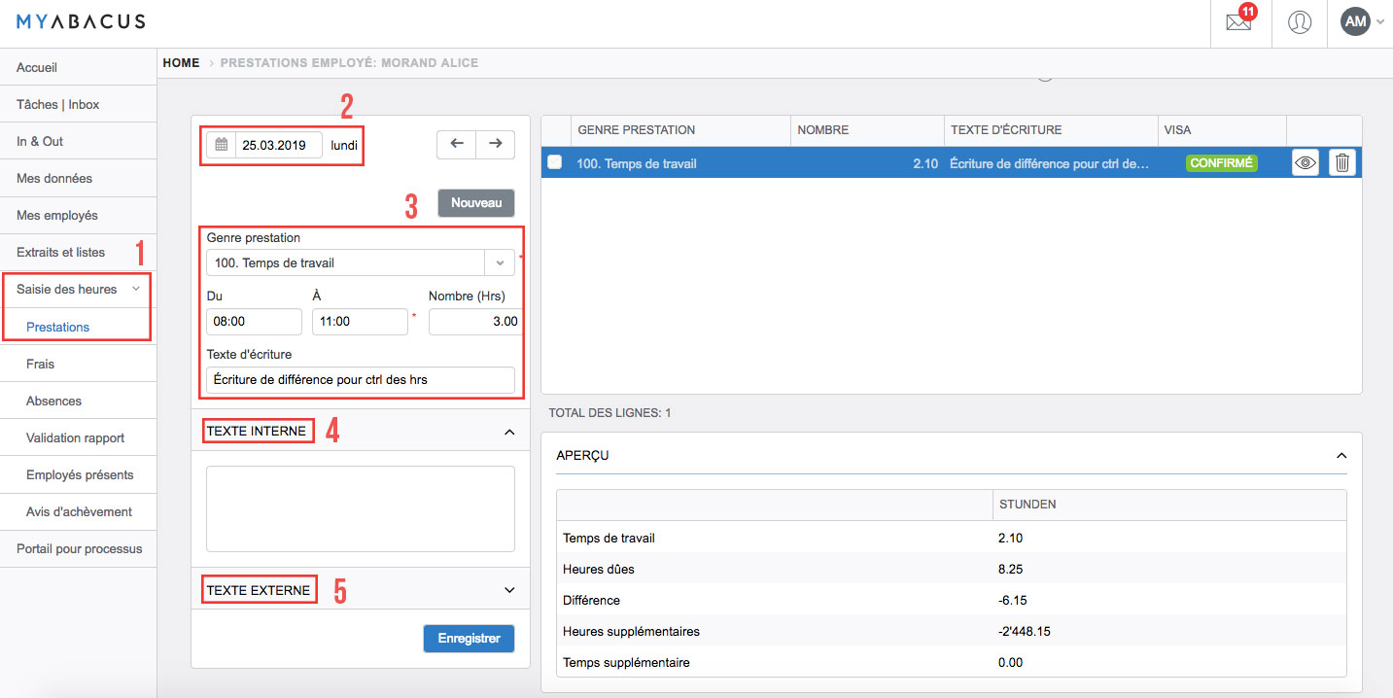Open Frais submenu item

click(78, 364)
